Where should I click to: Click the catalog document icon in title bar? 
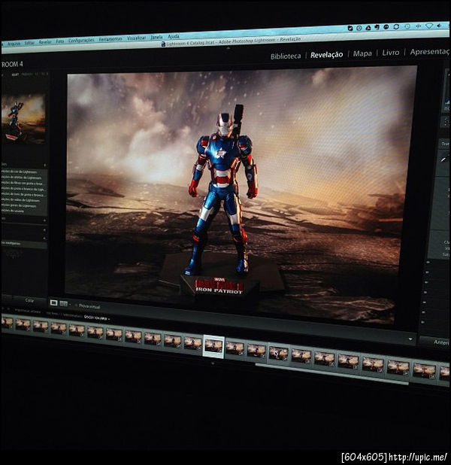coord(163,44)
